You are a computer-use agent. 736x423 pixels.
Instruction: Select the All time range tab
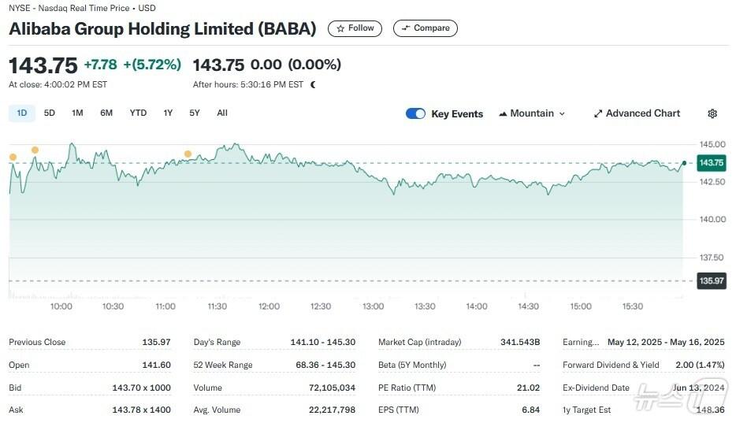[x=222, y=113]
